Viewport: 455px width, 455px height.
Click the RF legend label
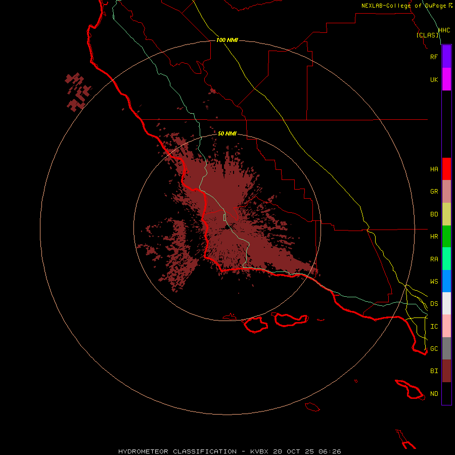coord(434,57)
